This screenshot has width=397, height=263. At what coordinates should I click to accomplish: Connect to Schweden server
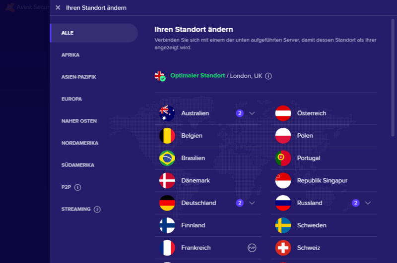point(312,225)
